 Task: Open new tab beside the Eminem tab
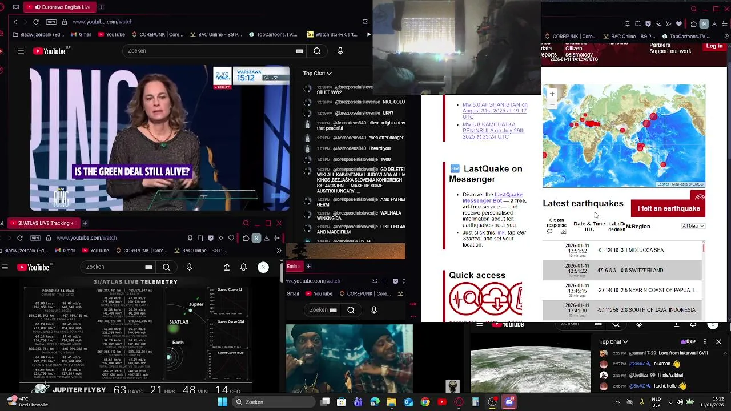click(308, 266)
